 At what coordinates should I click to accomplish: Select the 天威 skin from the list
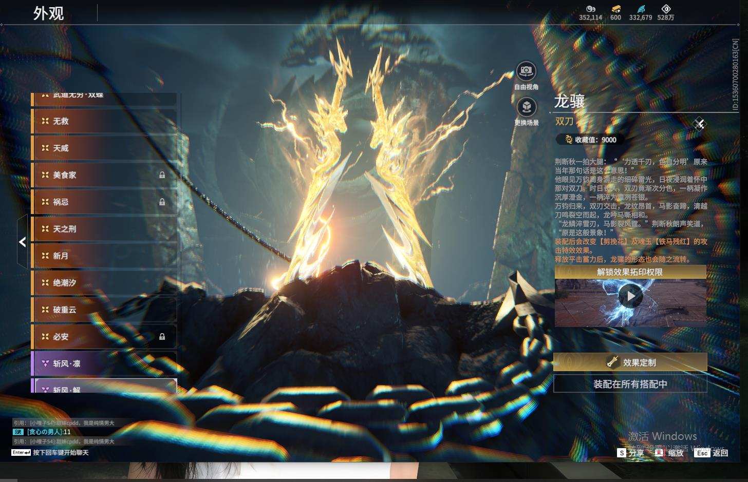pos(104,148)
